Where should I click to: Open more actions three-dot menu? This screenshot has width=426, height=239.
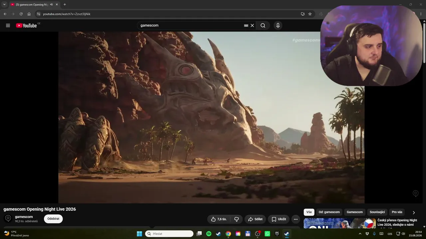click(296, 219)
